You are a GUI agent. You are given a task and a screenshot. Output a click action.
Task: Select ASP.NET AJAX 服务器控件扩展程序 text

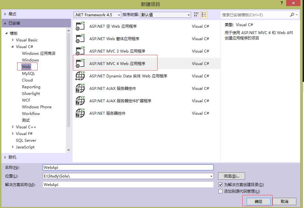120,101
